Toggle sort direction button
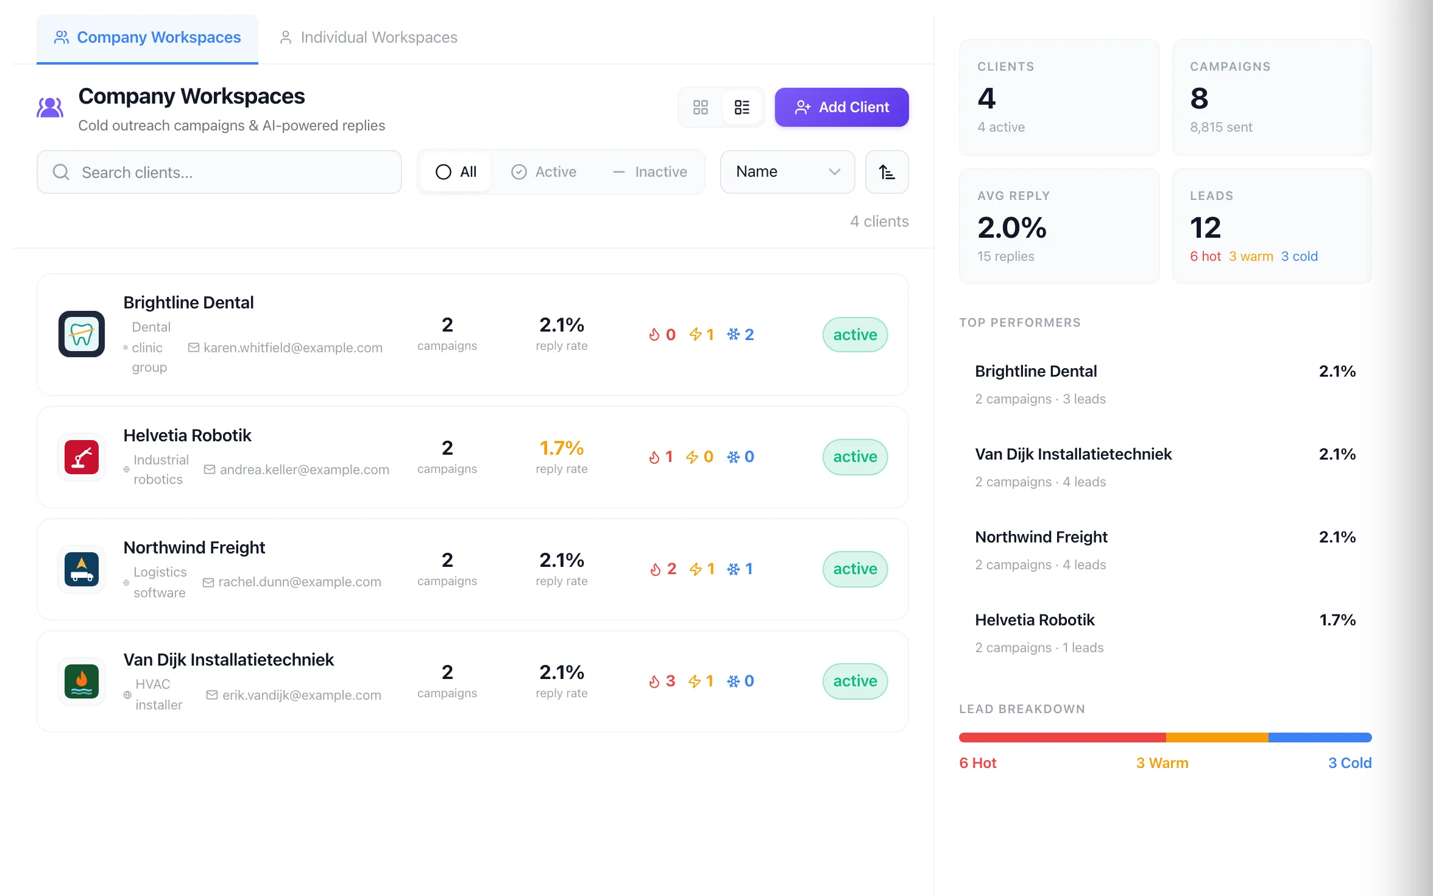This screenshot has width=1433, height=896. click(x=886, y=172)
